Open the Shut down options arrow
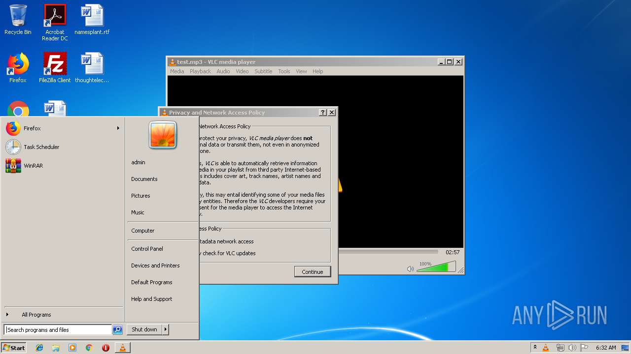The width and height of the screenshot is (631, 354). (x=166, y=329)
